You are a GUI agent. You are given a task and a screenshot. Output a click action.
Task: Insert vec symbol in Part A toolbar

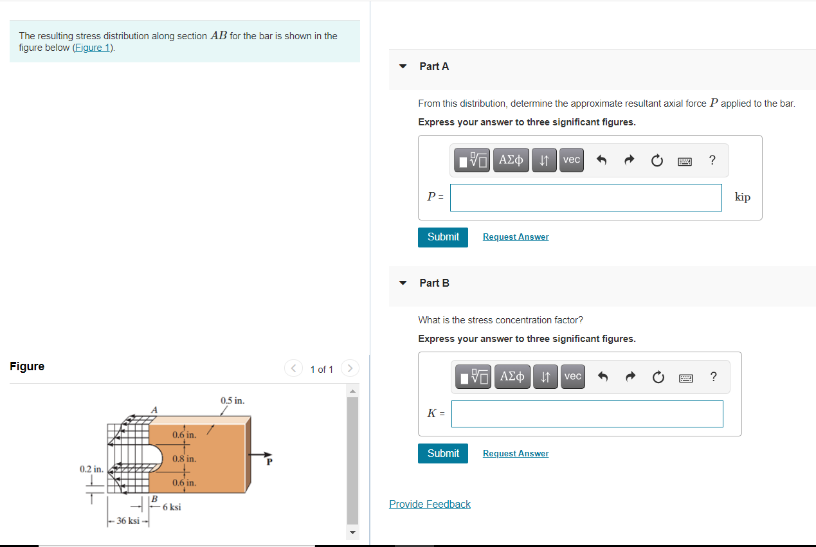(571, 160)
